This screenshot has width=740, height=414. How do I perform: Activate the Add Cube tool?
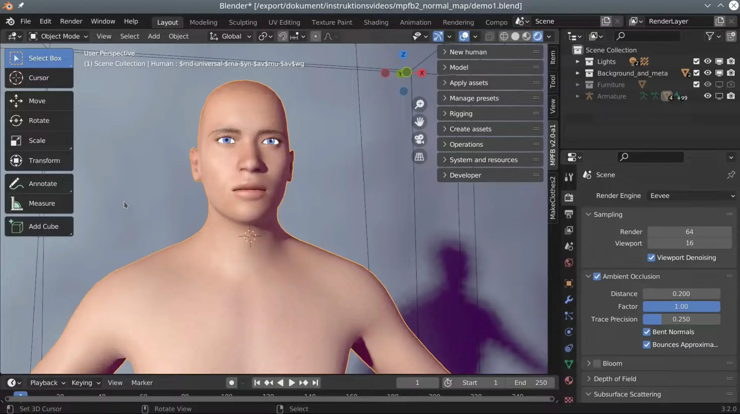39,226
